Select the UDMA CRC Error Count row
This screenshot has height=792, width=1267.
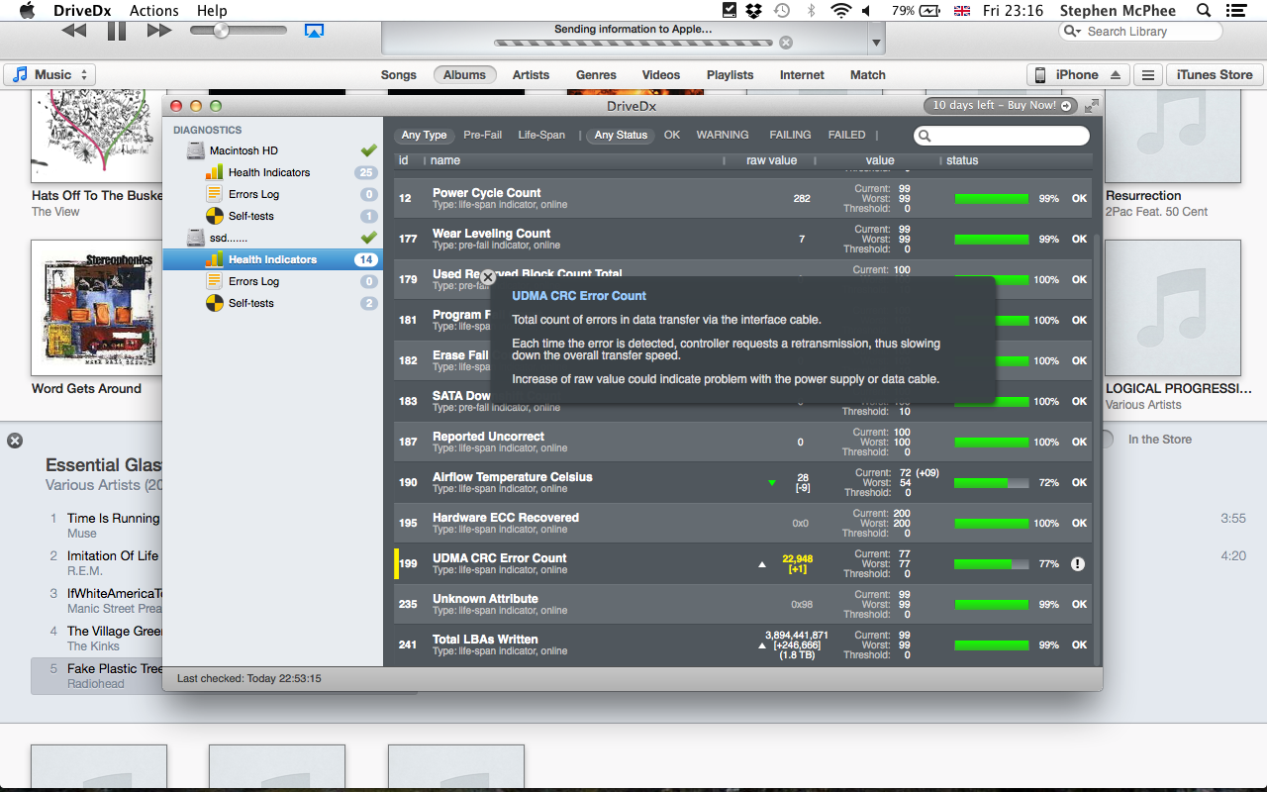742,563
